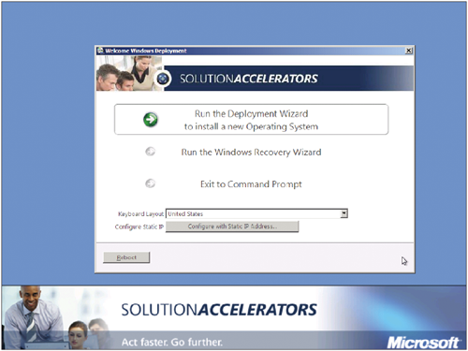The width and height of the screenshot is (468, 351).
Task: Click the Reboot button
Action: (x=126, y=257)
